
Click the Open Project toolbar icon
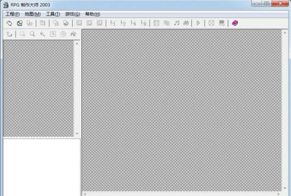tap(19, 23)
